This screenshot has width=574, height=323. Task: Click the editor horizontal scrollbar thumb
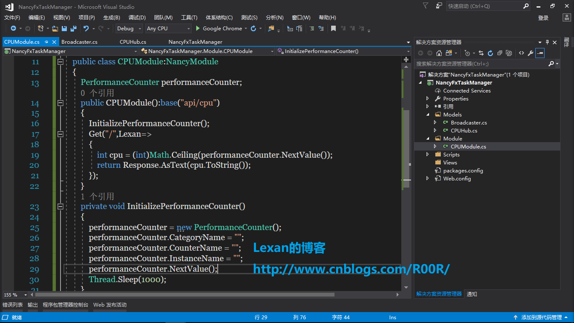[x=185, y=295]
